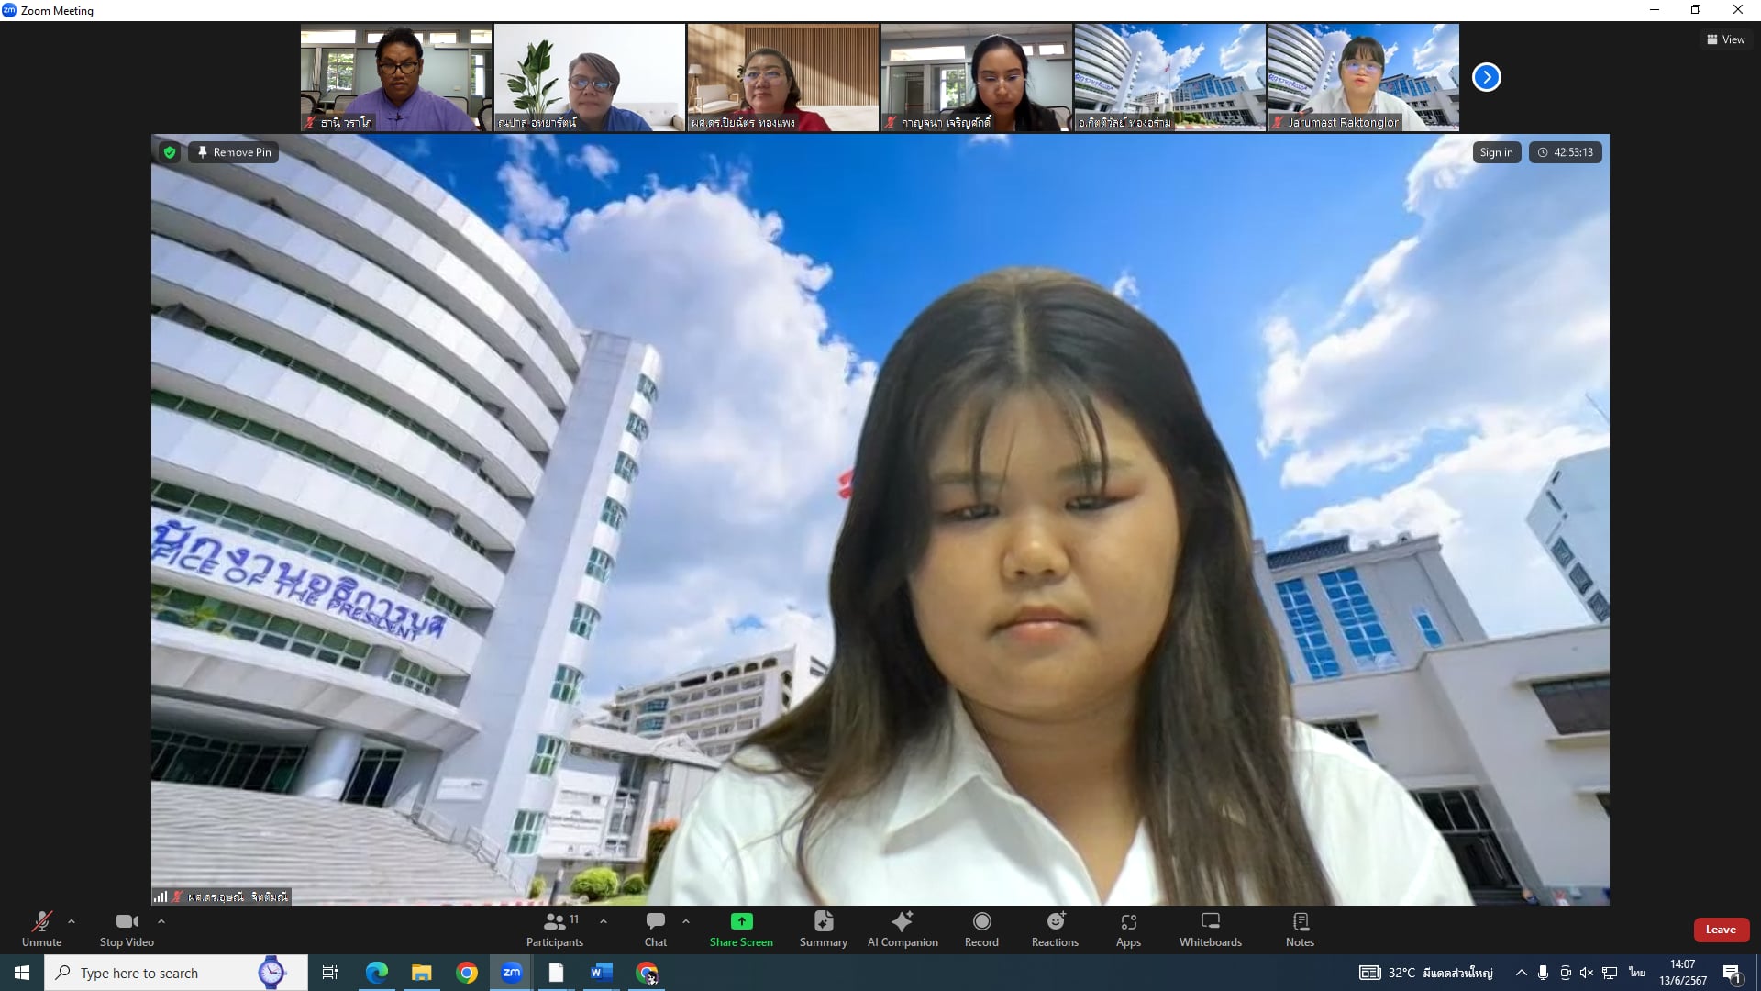Expand the arrow next to Participants

click(603, 921)
